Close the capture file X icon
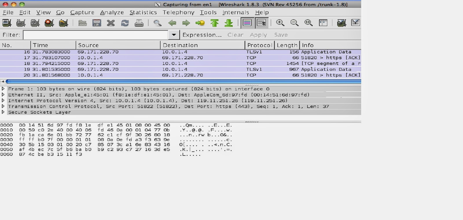This screenshot has width=463, height=220. tap(111, 23)
